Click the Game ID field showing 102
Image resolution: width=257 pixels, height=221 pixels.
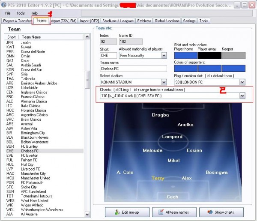pyautogui.click(x=131, y=42)
